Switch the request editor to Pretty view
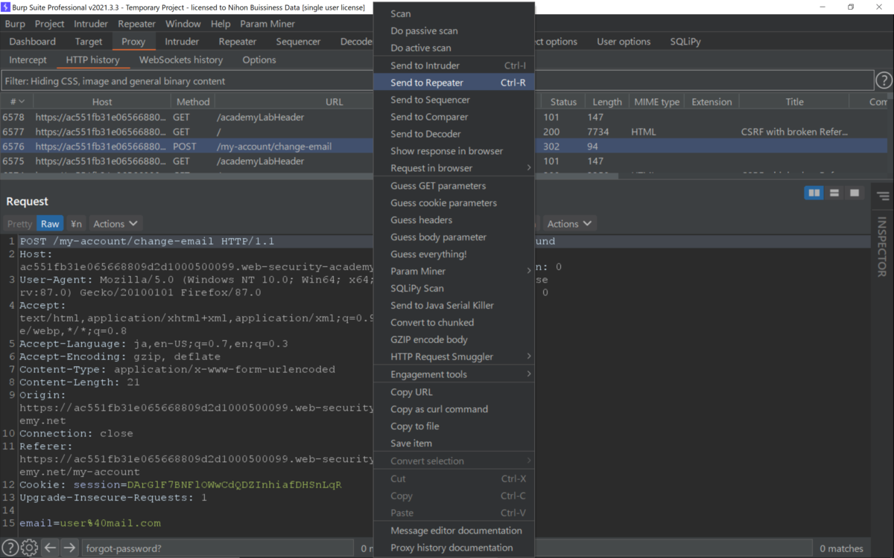894x558 pixels. point(19,223)
